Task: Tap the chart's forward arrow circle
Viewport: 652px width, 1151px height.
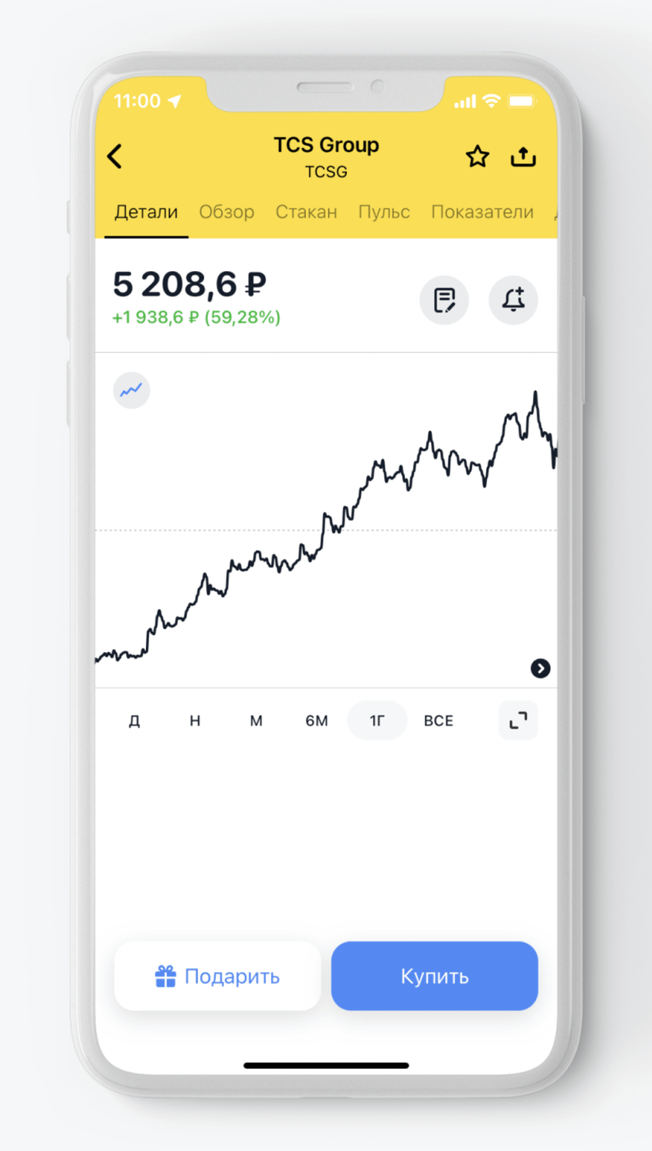Action: [540, 668]
